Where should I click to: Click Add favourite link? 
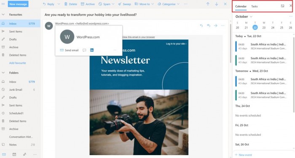(18, 63)
